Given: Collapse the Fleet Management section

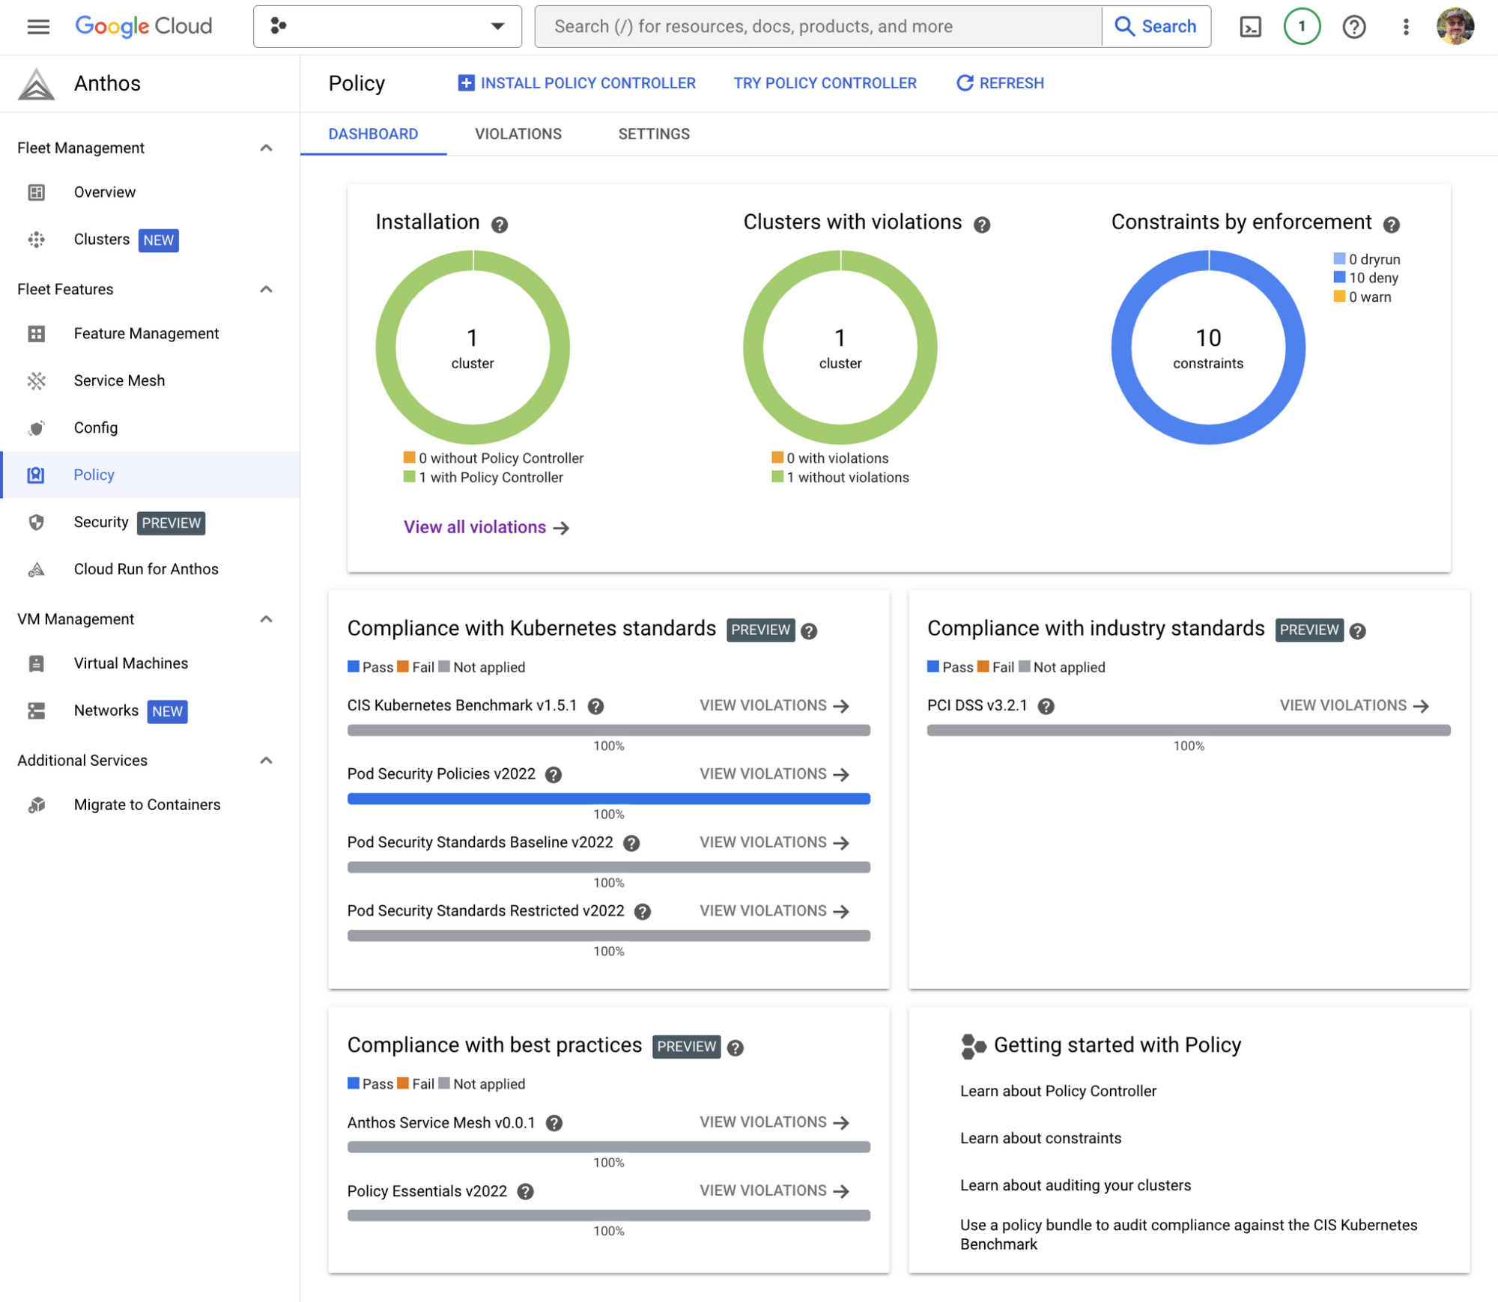Looking at the screenshot, I should tap(266, 148).
